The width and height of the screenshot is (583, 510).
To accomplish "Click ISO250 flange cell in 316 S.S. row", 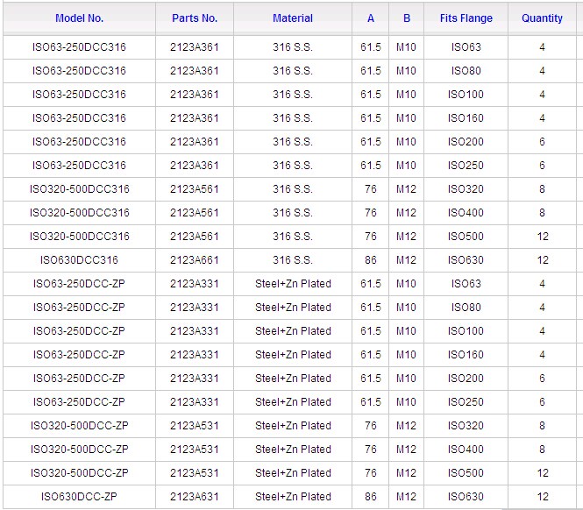I will pyautogui.click(x=466, y=166).
